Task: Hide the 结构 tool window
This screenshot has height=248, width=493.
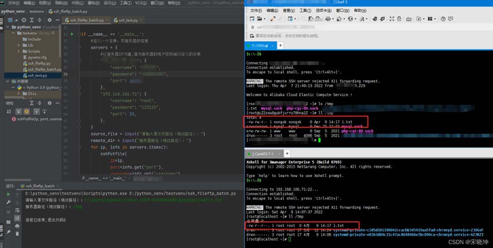Action: click(57, 103)
